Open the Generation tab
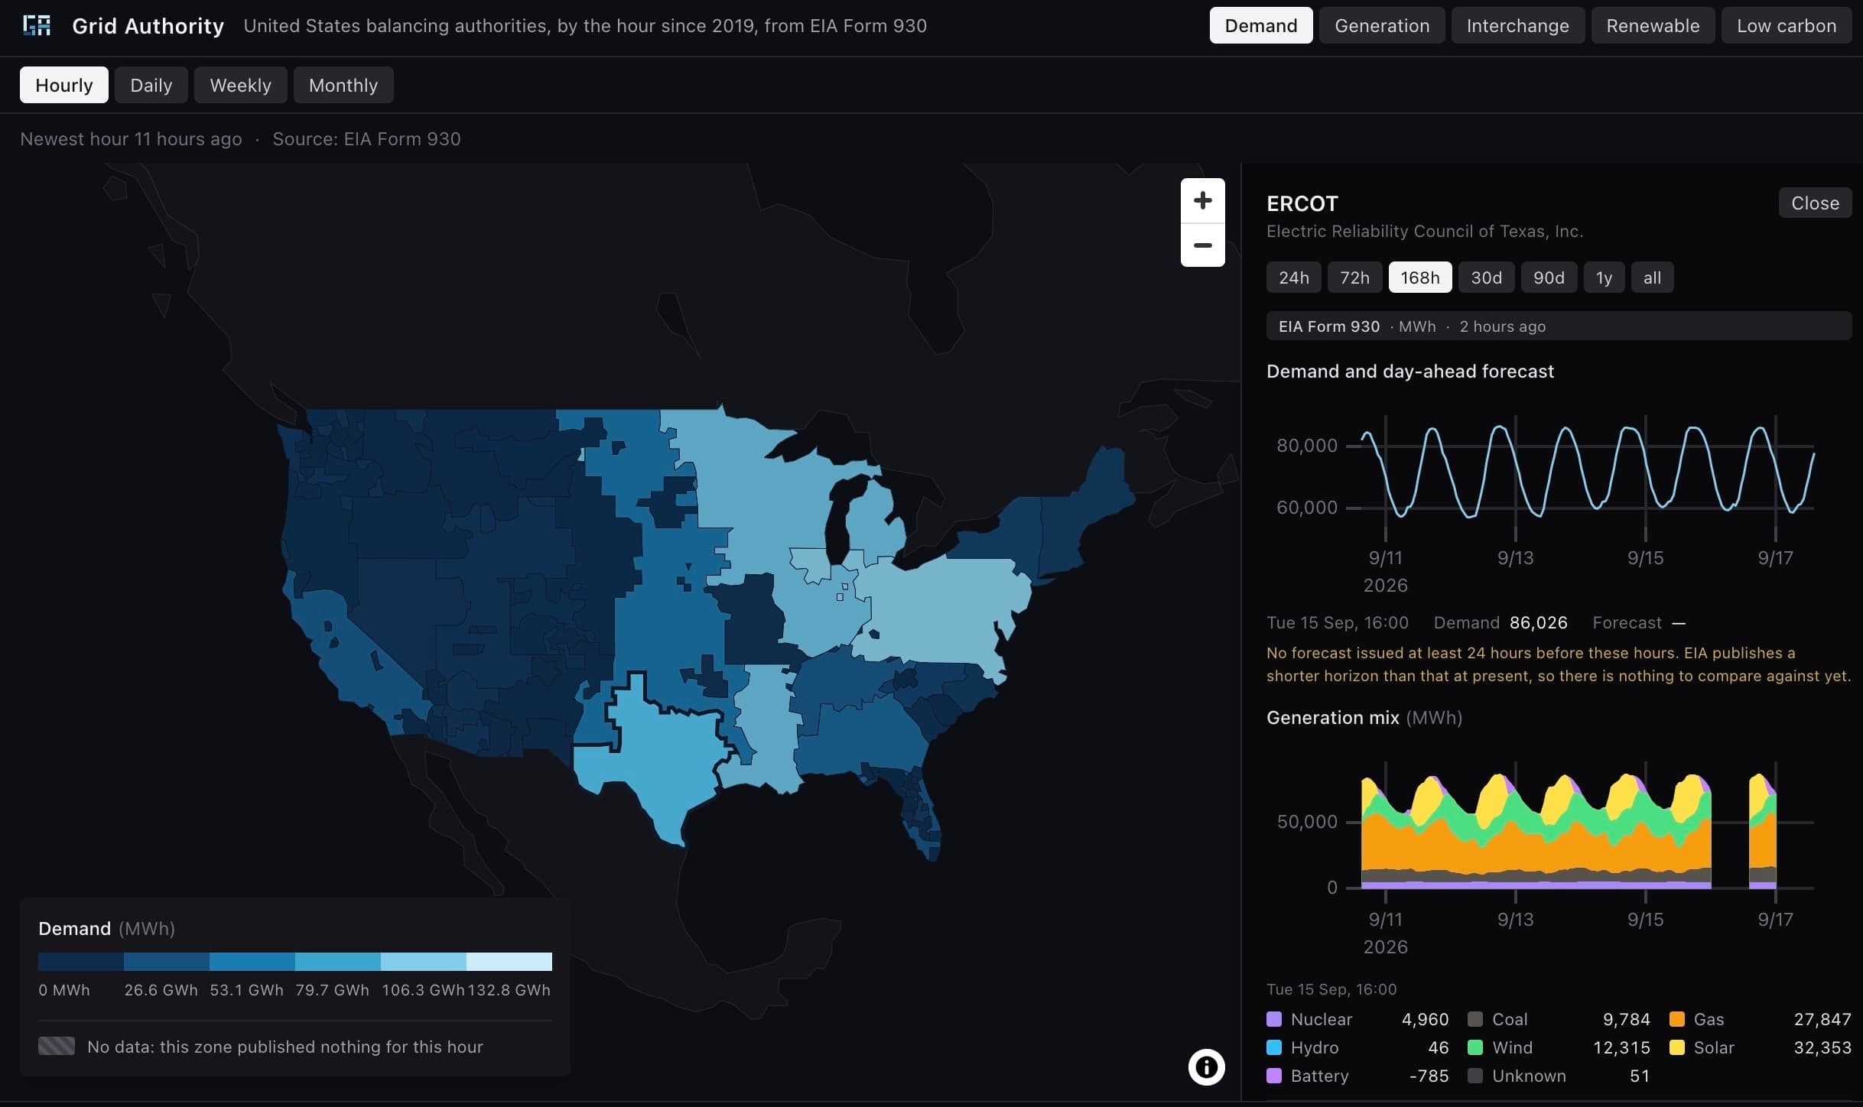 1382,25
